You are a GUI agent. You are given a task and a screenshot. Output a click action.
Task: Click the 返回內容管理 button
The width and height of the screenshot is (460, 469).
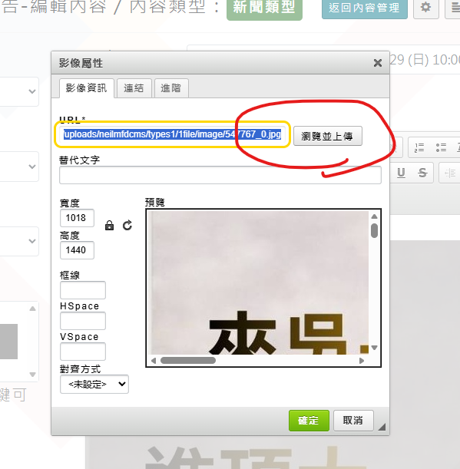pyautogui.click(x=364, y=8)
